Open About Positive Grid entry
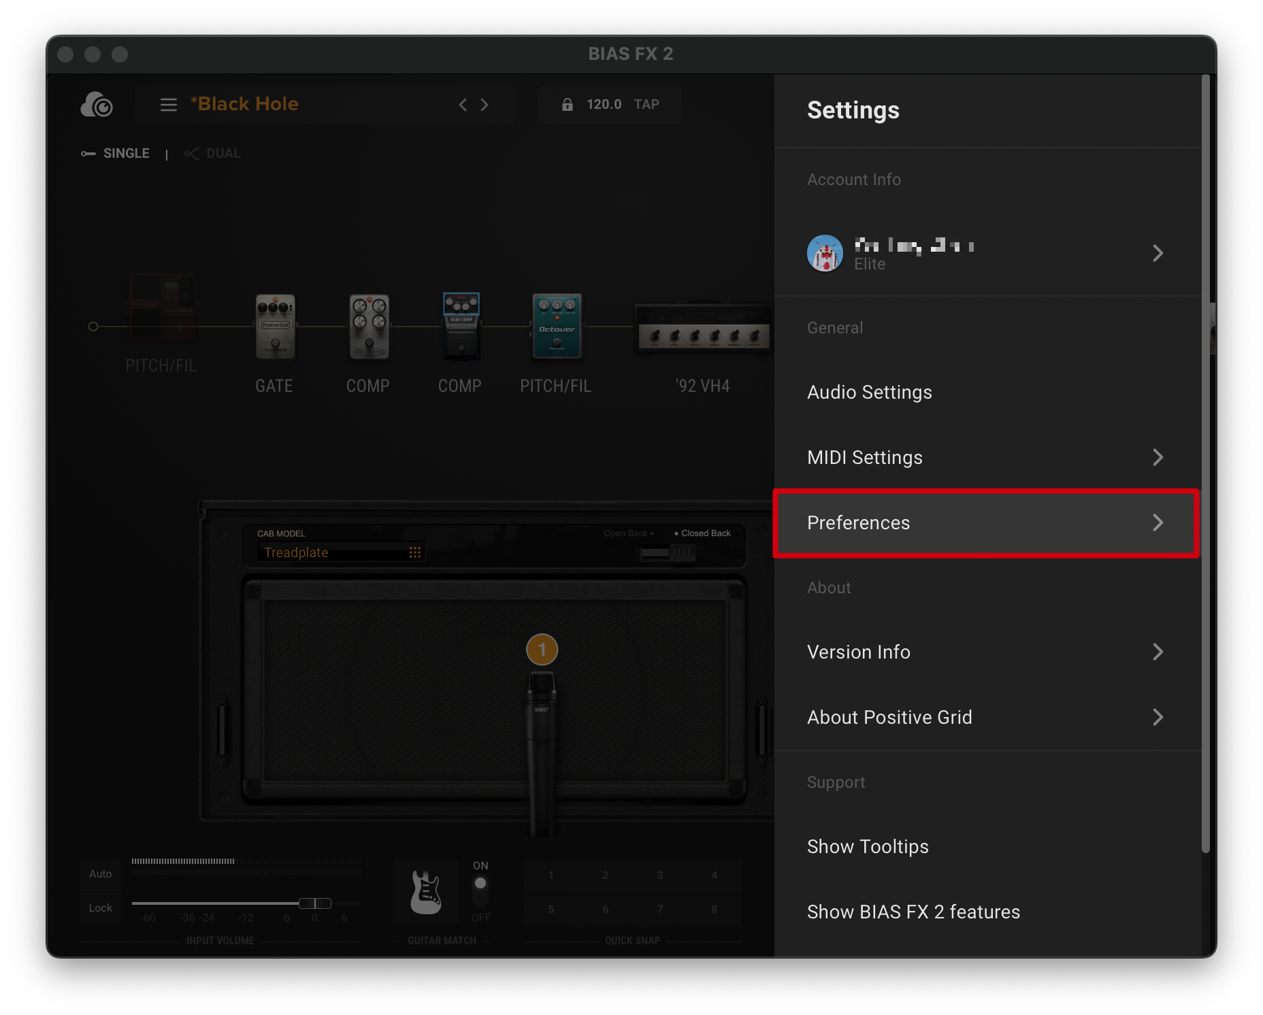1263x1015 pixels. click(x=987, y=717)
